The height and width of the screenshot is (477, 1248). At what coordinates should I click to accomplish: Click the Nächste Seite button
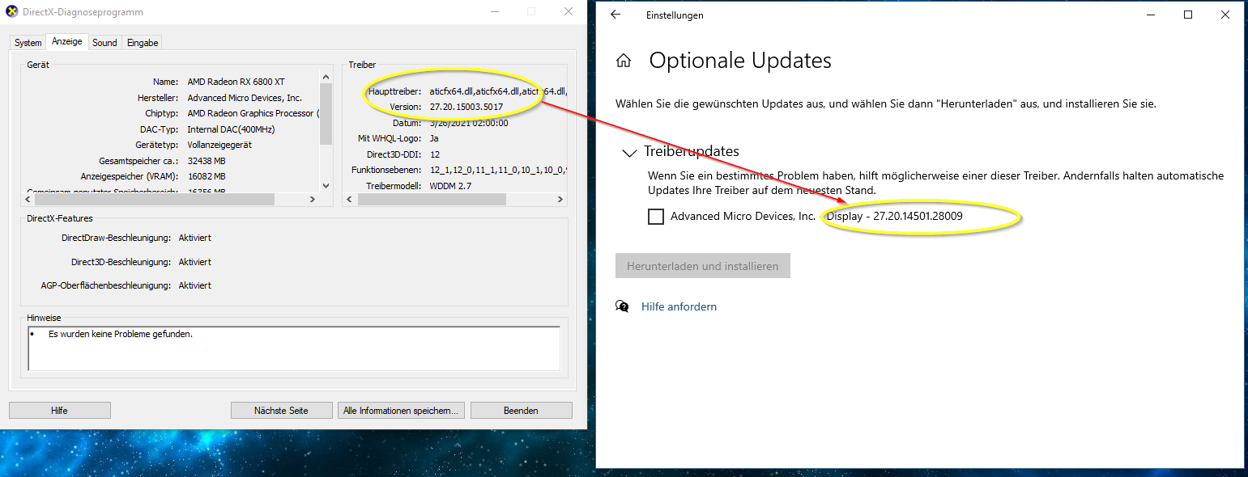coord(281,411)
